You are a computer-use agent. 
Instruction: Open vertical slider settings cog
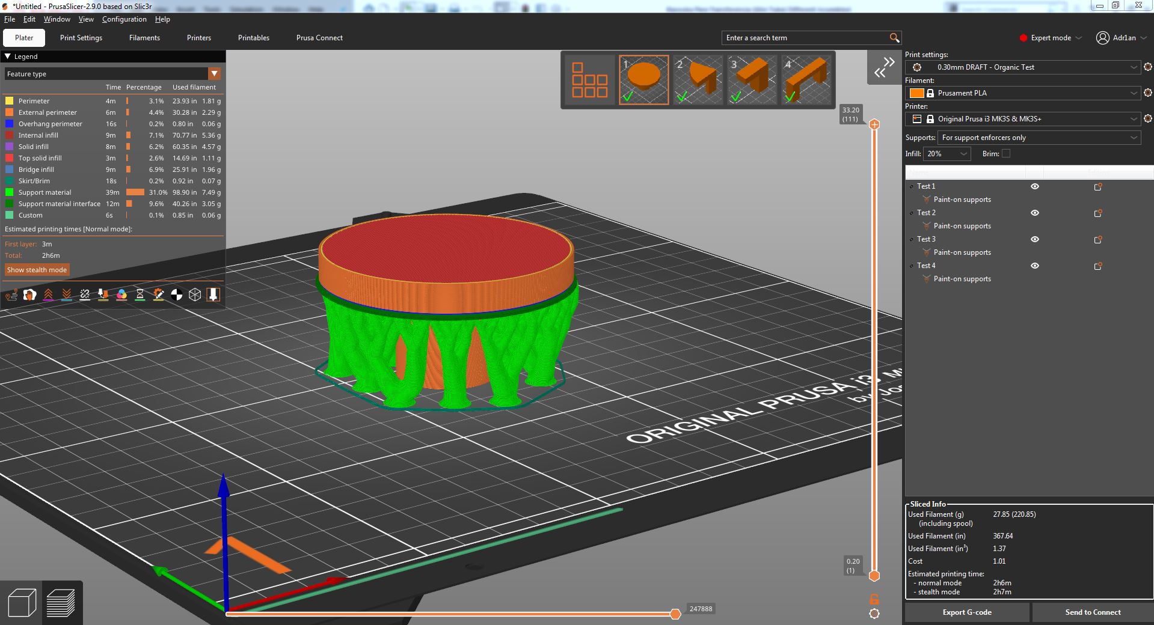pyautogui.click(x=874, y=614)
